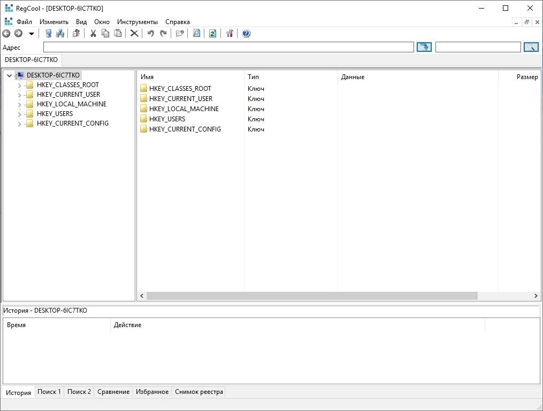543x411 pixels.
Task: Select HKEY_USERS in the tree pane
Action: 55,114
